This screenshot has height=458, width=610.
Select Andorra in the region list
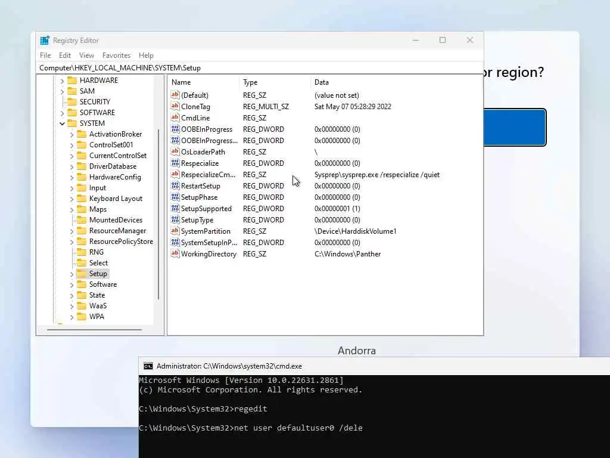click(357, 351)
